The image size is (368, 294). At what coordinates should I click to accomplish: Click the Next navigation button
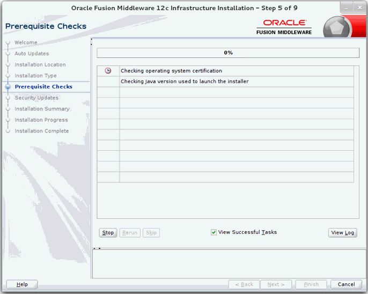coord(276,284)
